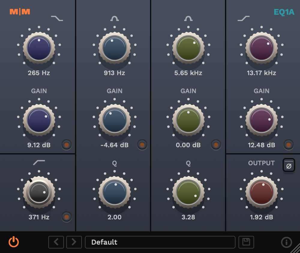300x253 pixels.
Task: Toggle the bypass LED next to the 9.12 dB gain
Action: (67, 145)
